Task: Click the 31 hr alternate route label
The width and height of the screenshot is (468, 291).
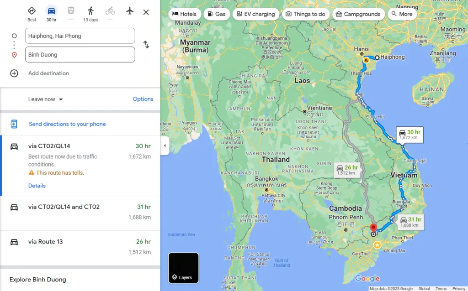Action: click(411, 222)
